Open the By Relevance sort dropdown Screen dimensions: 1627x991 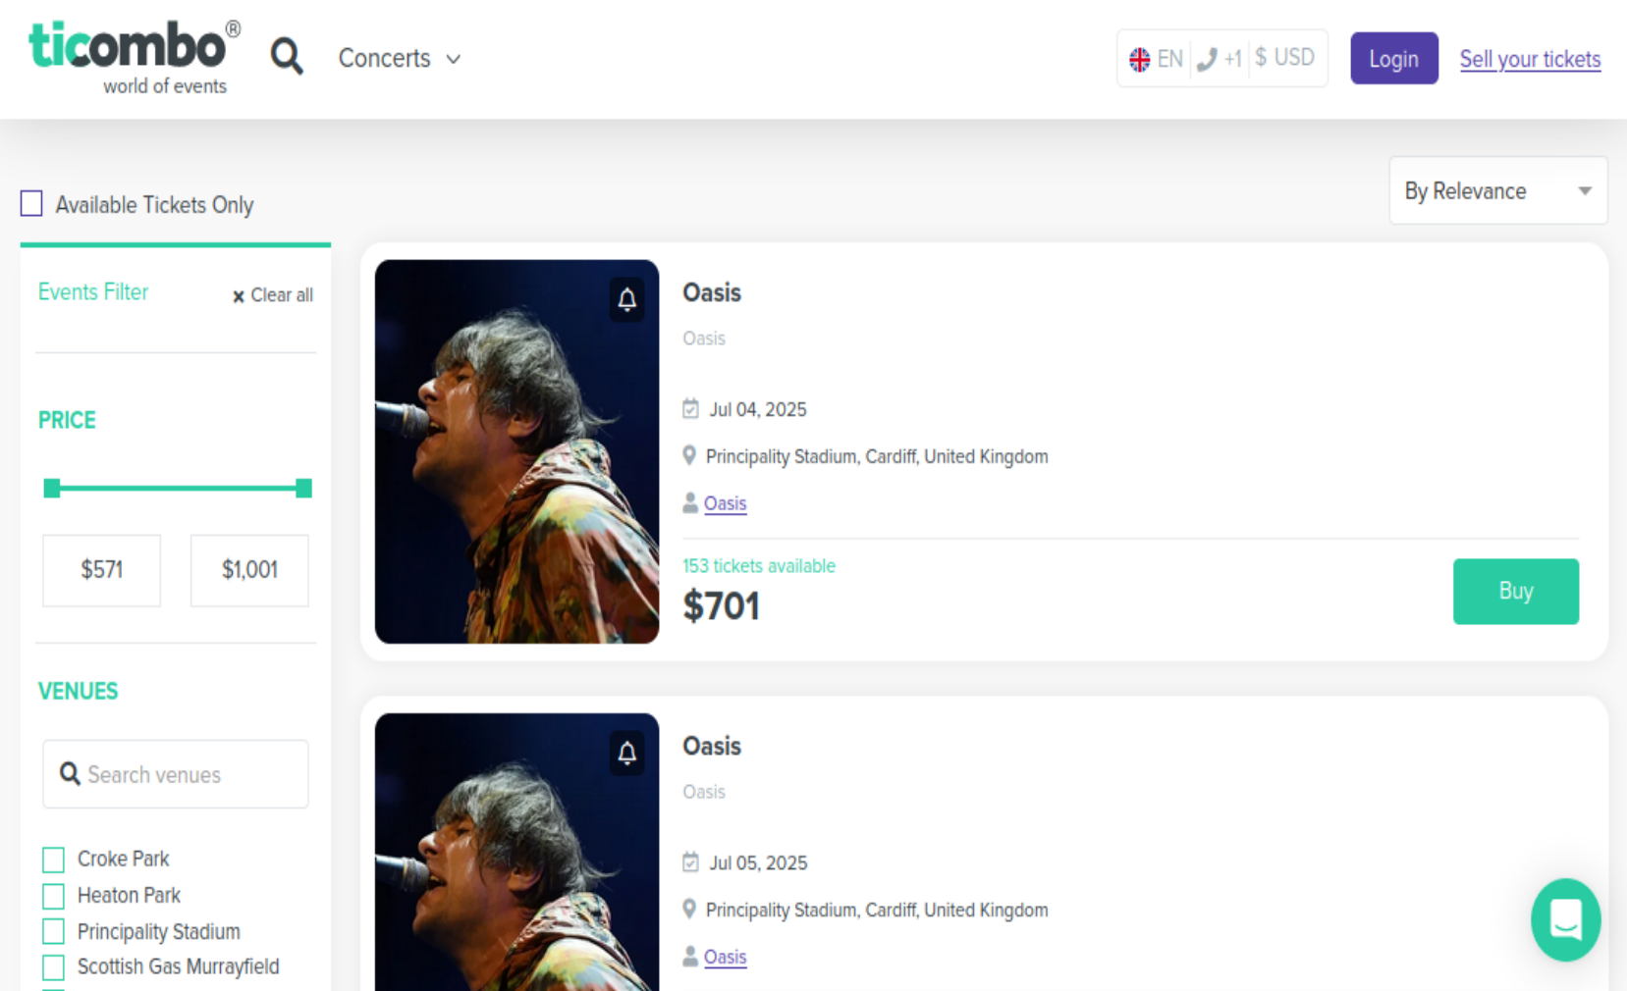(x=1497, y=190)
